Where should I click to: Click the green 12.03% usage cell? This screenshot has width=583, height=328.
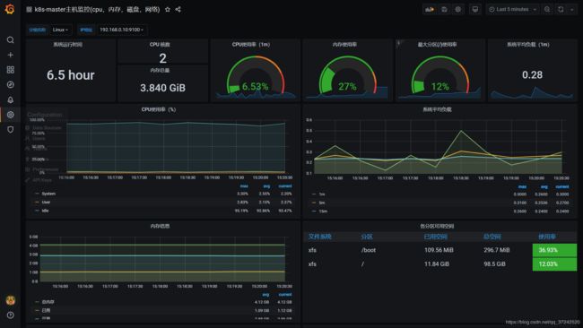554,264
